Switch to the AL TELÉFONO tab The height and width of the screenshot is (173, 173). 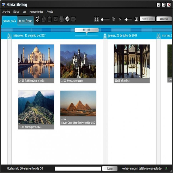pos(26,21)
